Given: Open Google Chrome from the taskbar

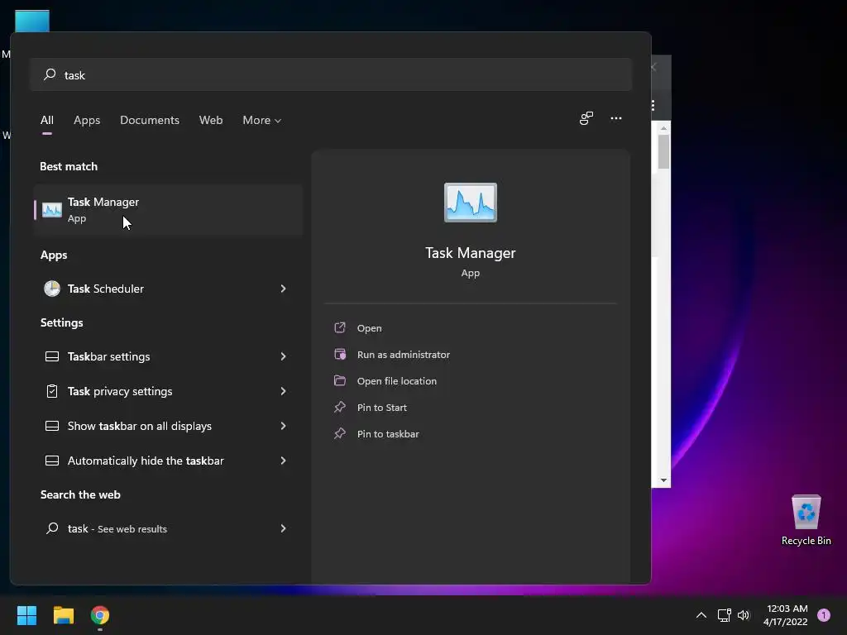Looking at the screenshot, I should pos(100,615).
